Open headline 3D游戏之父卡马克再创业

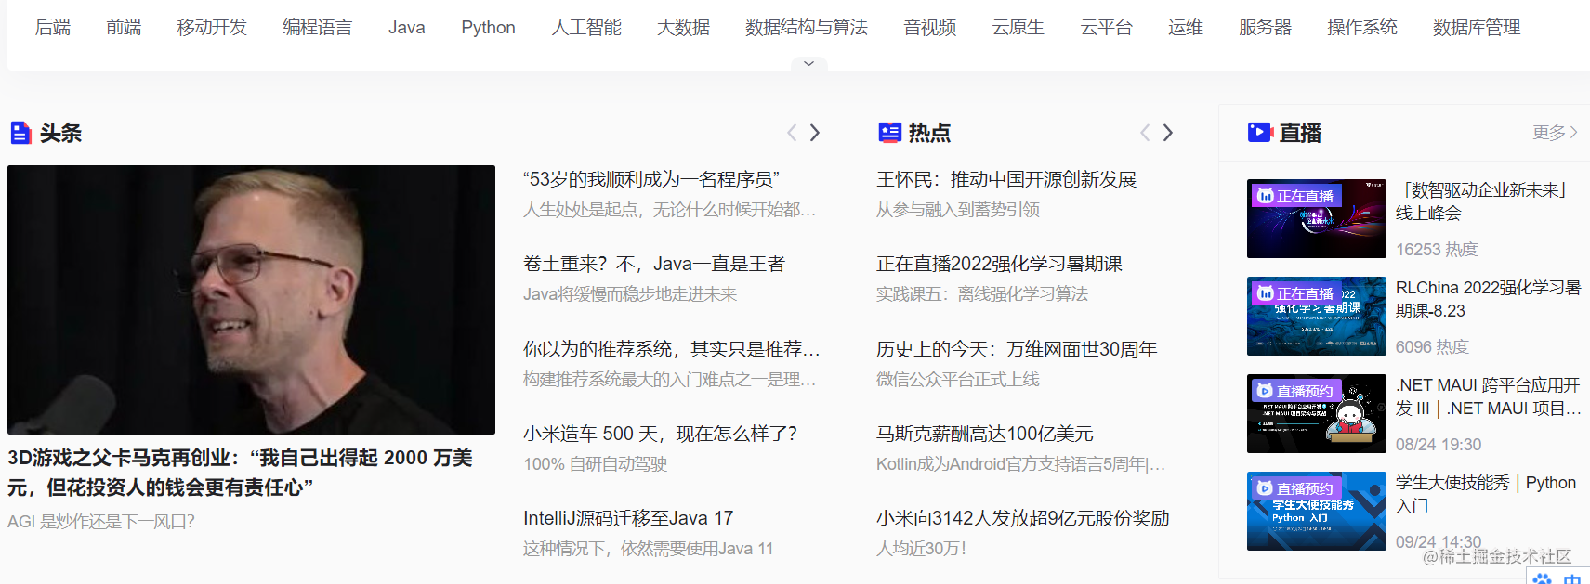pyautogui.click(x=240, y=473)
